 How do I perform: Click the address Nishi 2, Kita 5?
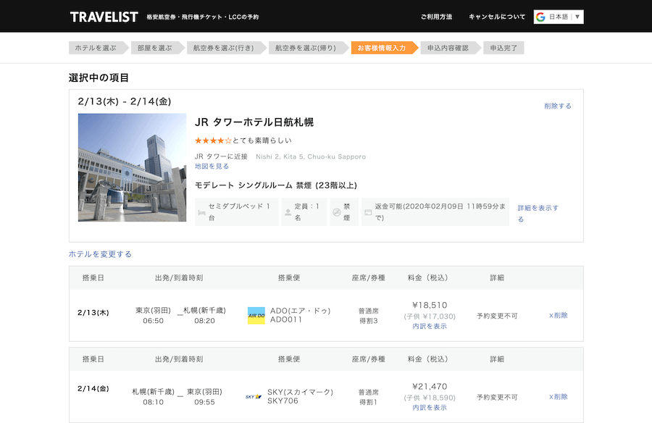pyautogui.click(x=311, y=156)
